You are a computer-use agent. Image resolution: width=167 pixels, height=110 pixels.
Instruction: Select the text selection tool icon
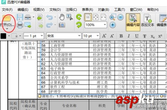69,17
